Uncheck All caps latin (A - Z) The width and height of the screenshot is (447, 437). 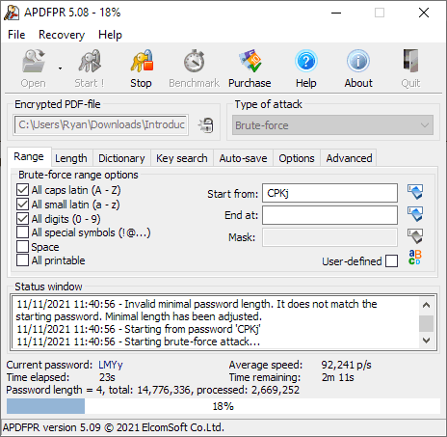(22, 190)
